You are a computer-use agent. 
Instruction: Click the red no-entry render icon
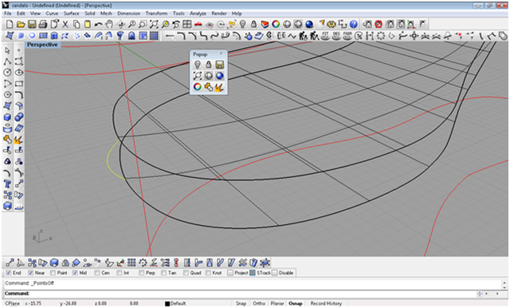[x=379, y=25]
